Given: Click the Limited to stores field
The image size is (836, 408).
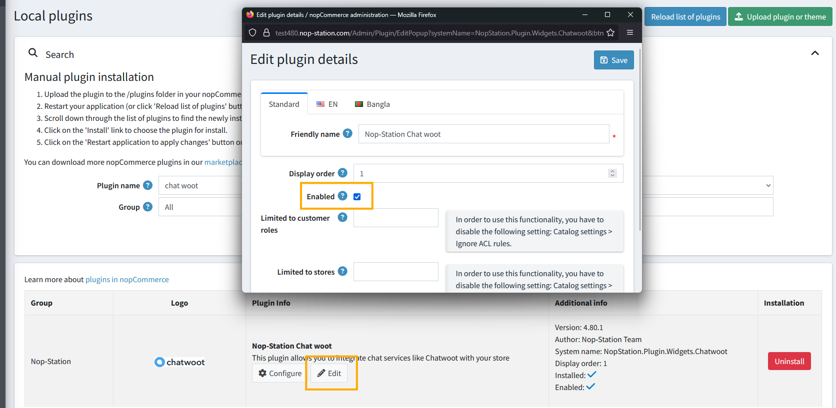Looking at the screenshot, I should [396, 272].
